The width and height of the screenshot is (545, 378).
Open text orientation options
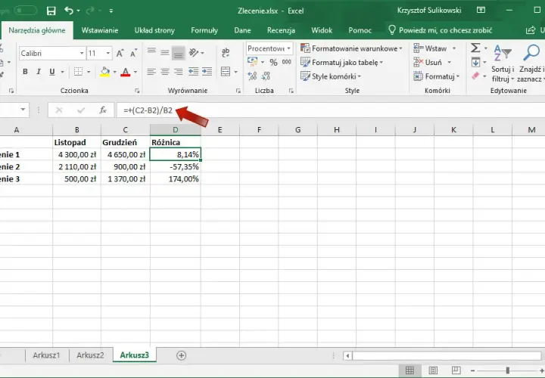pyautogui.click(x=196, y=53)
